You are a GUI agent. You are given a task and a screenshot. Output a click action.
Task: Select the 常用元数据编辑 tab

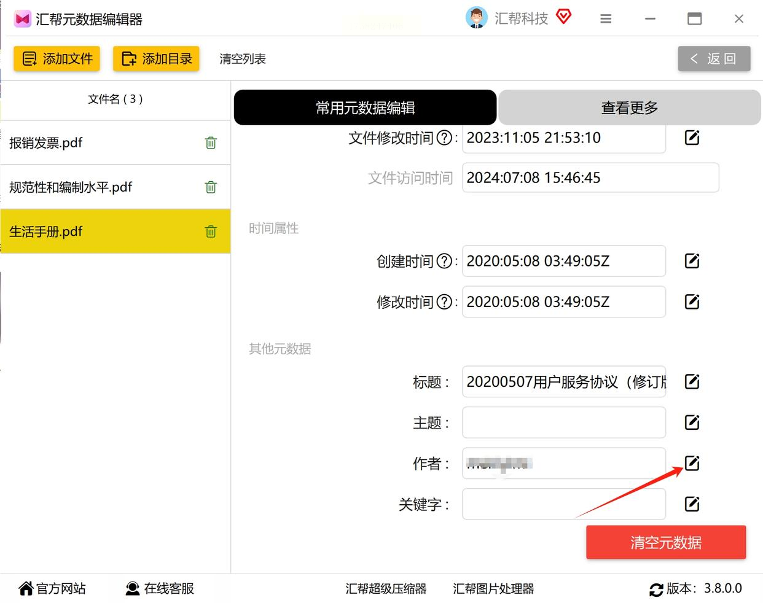point(365,107)
